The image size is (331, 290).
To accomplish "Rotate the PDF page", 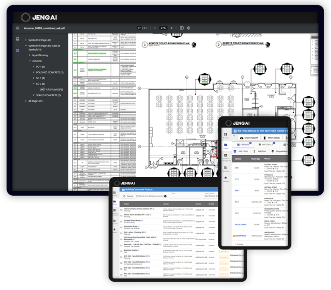I will (188, 28).
